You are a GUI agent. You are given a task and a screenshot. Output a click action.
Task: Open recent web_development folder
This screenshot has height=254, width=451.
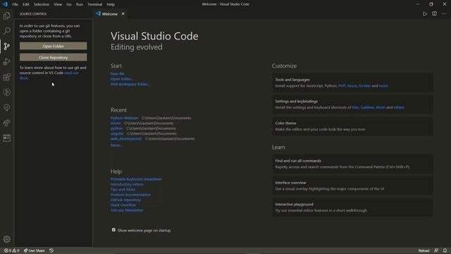click(126, 139)
